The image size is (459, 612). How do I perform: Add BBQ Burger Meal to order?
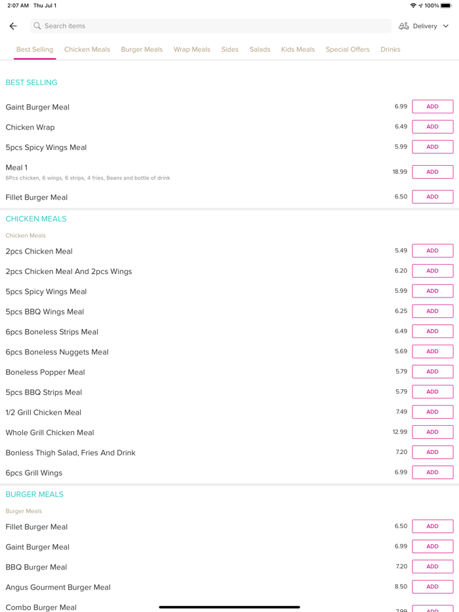pyautogui.click(x=432, y=567)
